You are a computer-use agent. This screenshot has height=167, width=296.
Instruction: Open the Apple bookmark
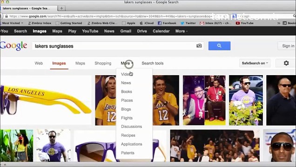(x=128, y=23)
